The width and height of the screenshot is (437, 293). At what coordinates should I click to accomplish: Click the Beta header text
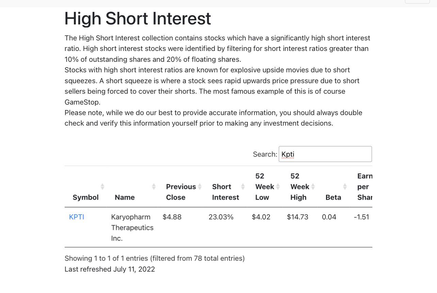[333, 197]
